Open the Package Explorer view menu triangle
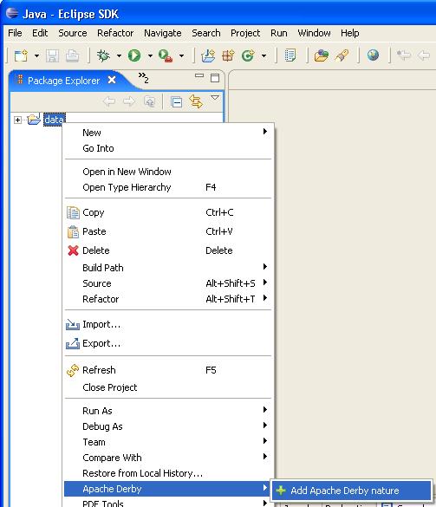The height and width of the screenshot is (507, 436). [x=215, y=97]
